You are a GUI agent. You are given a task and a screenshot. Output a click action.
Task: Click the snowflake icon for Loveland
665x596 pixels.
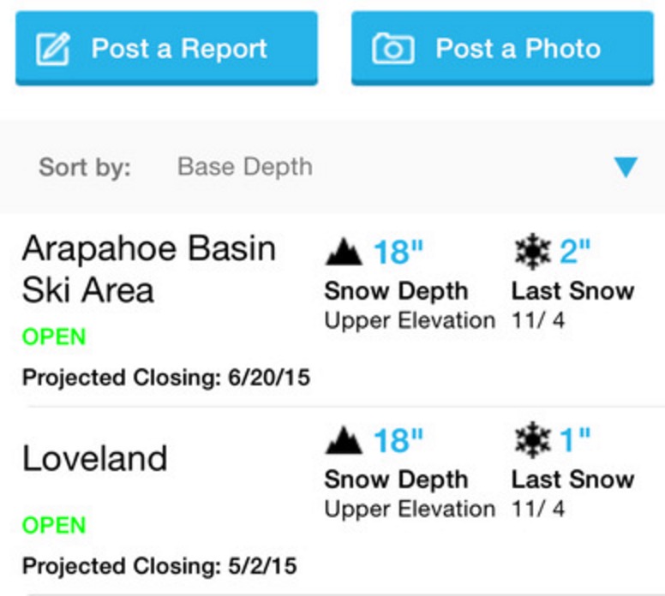pos(532,439)
